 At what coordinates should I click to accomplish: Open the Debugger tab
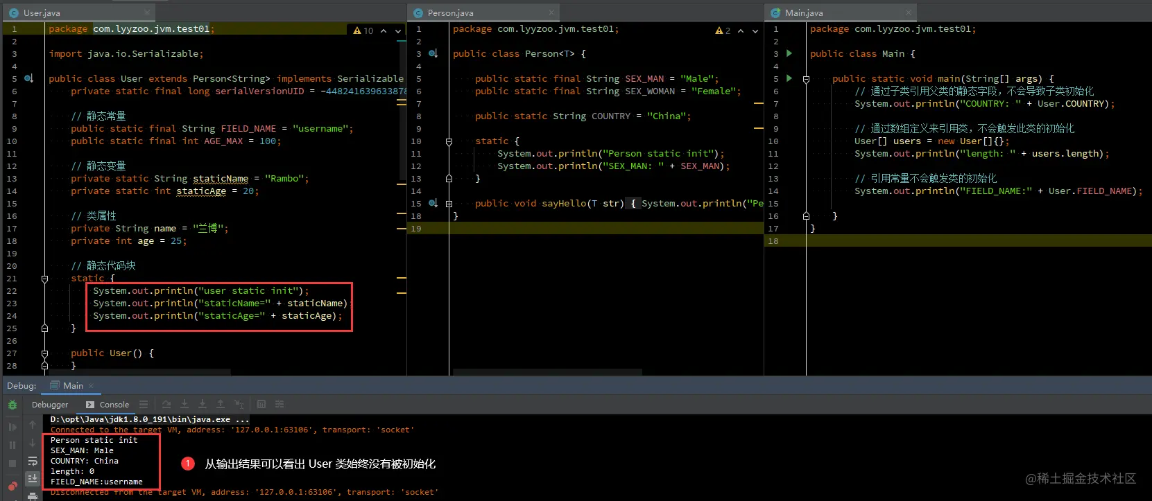point(50,405)
